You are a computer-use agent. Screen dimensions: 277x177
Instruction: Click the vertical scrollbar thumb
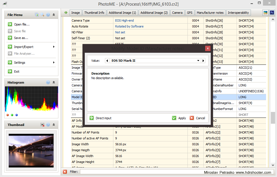point(273,118)
